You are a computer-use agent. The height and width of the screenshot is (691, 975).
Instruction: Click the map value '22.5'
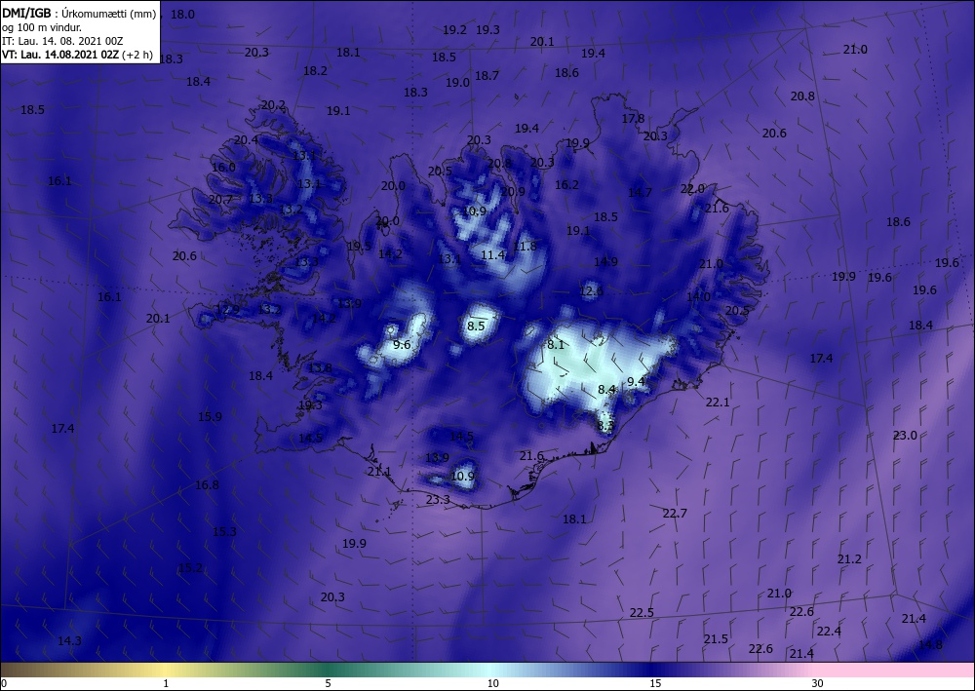pos(642,613)
